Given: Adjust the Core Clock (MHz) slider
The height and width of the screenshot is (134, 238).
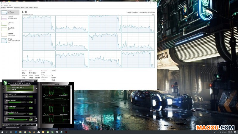Looking at the screenshot, I should click(x=18, y=108).
